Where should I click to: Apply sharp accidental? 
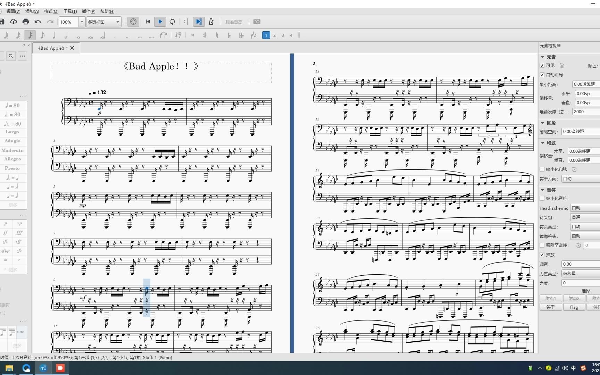(x=205, y=35)
